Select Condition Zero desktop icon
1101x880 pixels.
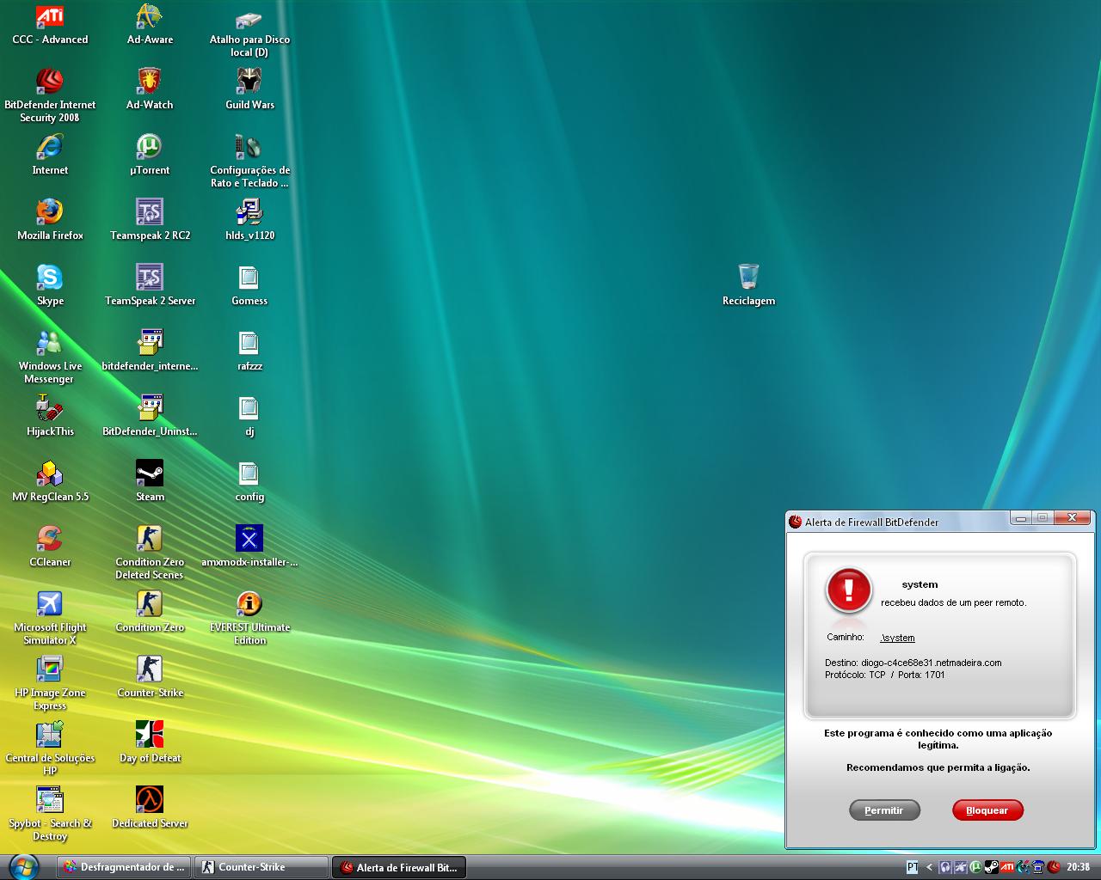tap(150, 613)
